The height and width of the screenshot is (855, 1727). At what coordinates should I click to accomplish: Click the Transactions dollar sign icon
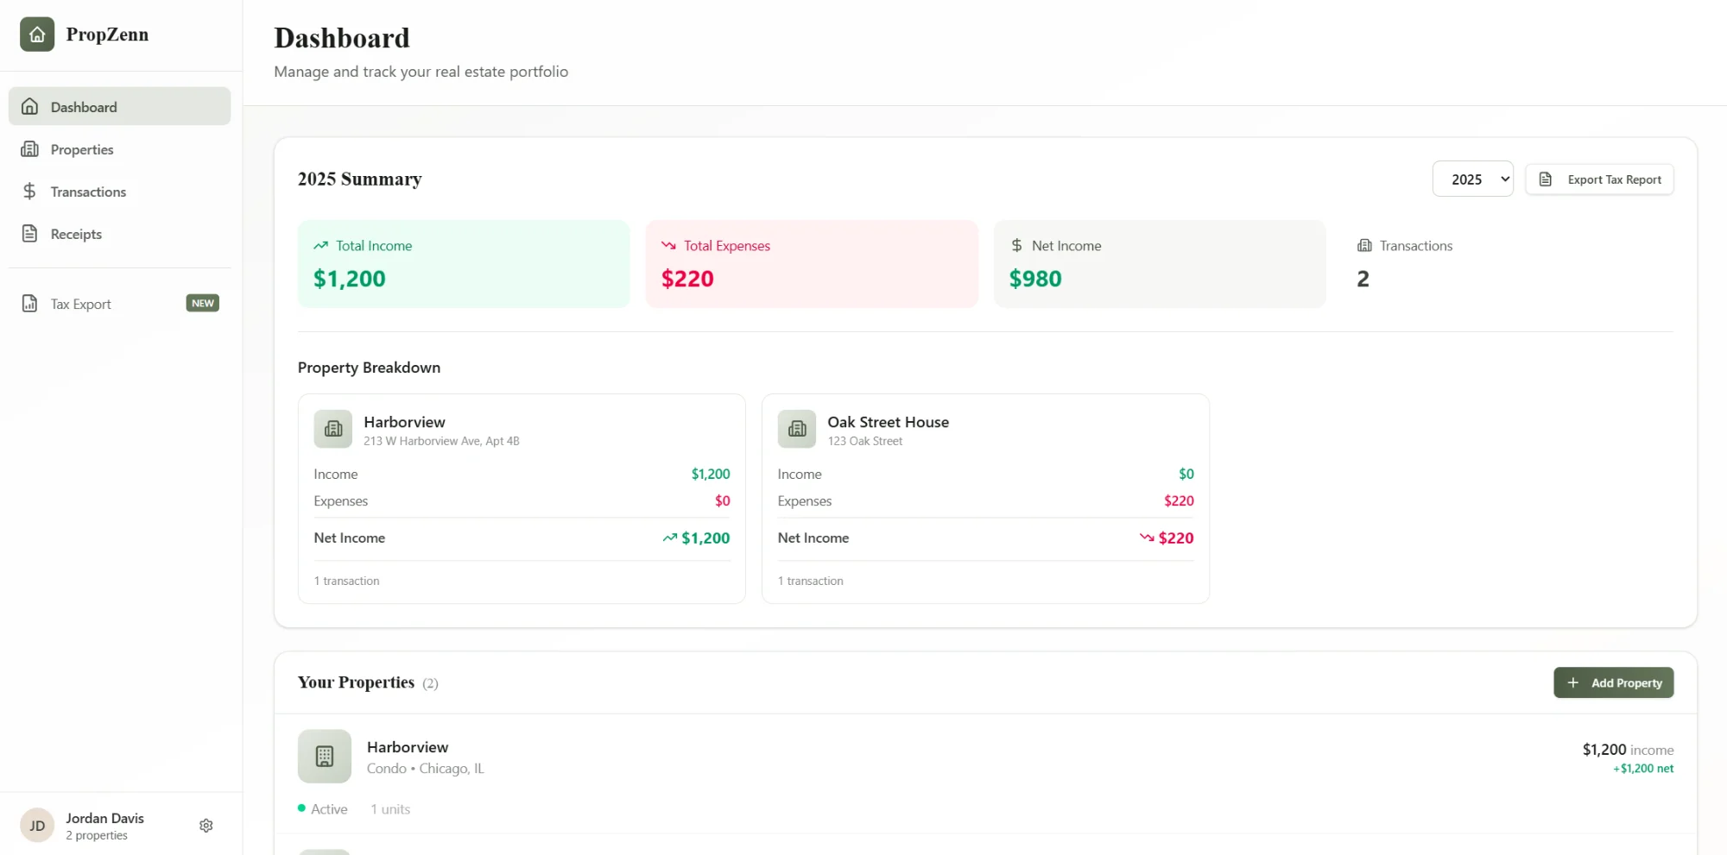click(29, 191)
